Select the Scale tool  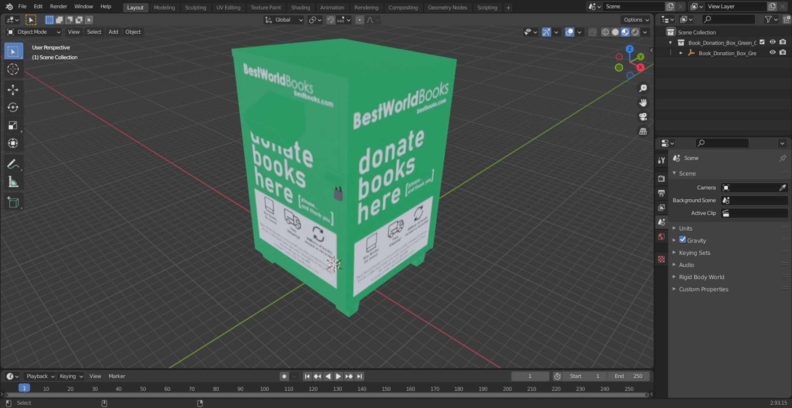click(x=13, y=125)
